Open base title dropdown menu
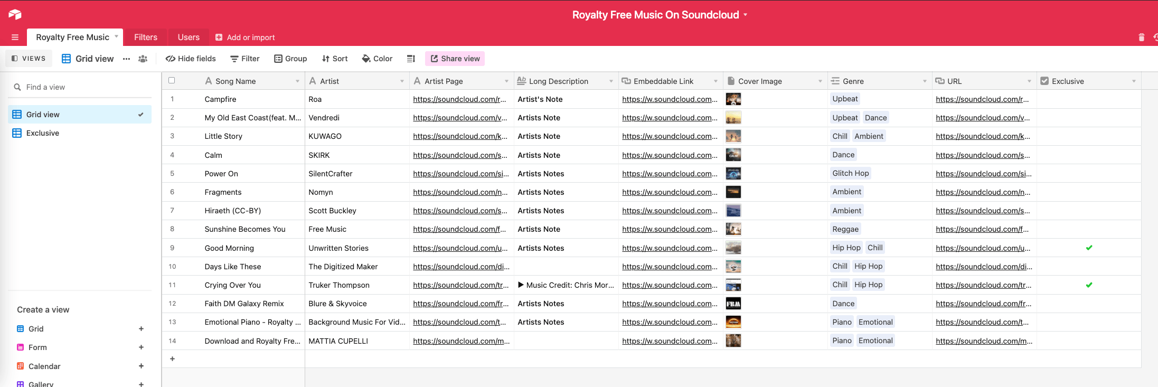1158x387 pixels. (x=746, y=15)
